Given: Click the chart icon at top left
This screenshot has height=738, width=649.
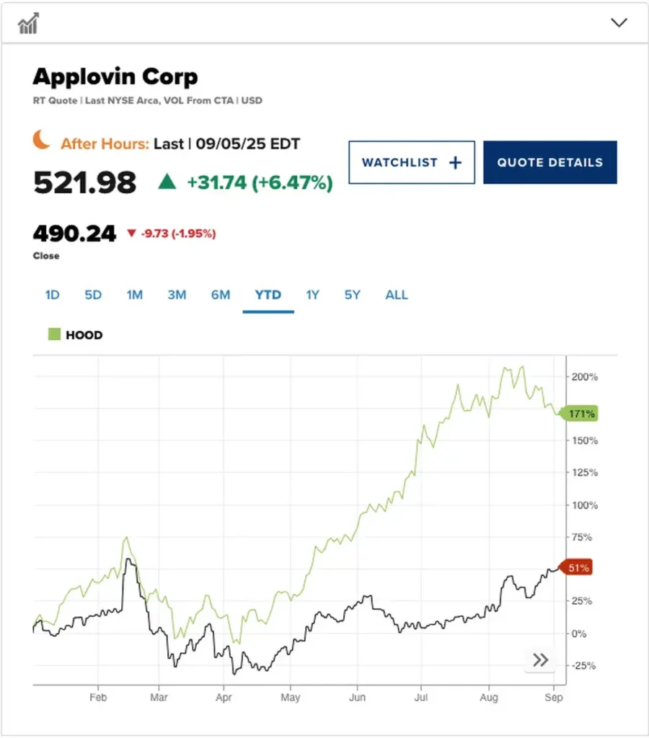Looking at the screenshot, I should (28, 24).
